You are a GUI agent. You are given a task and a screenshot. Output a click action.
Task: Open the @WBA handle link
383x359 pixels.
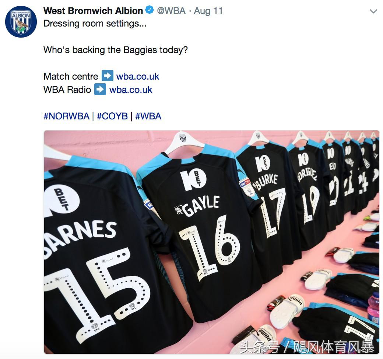pos(171,11)
